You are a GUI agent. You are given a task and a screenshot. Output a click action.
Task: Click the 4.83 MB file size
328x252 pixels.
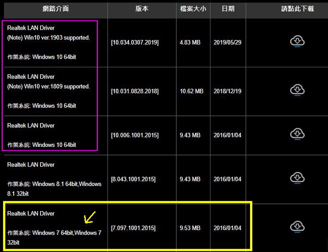coord(190,42)
